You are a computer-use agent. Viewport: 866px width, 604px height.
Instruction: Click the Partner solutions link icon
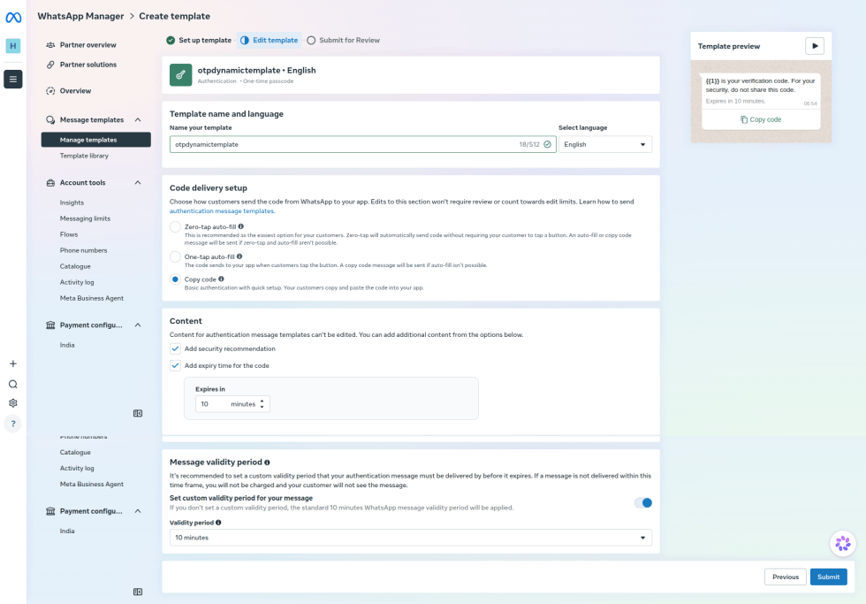50,65
